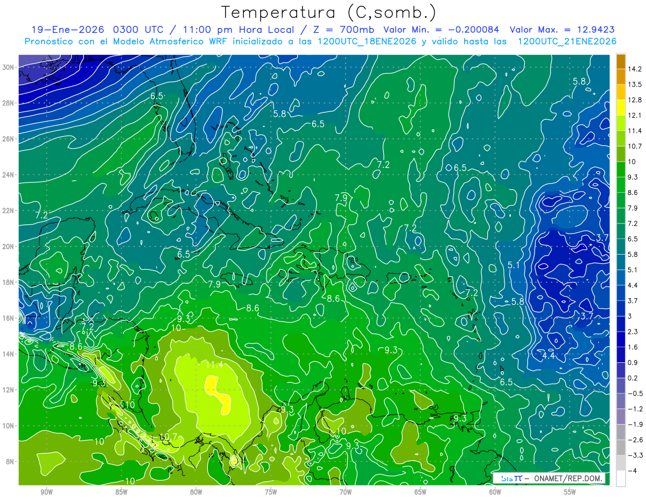Image resolution: width=646 pixels, height=499 pixels.
Task: Click the "Valor Min. = -0.200084" text
Action: 441,30
